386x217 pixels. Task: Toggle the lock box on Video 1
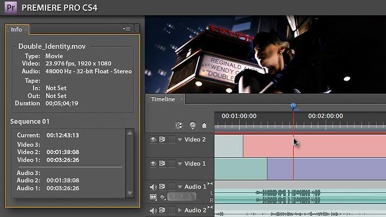(x=172, y=163)
